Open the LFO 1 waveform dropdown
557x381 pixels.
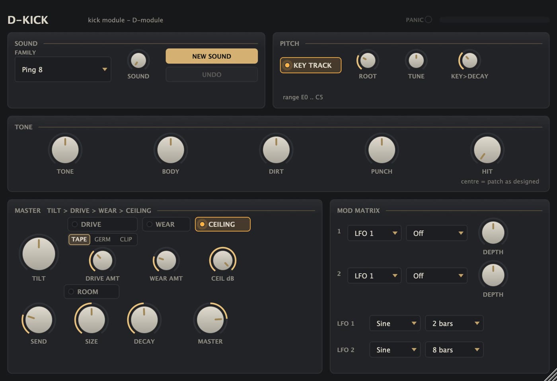395,323
